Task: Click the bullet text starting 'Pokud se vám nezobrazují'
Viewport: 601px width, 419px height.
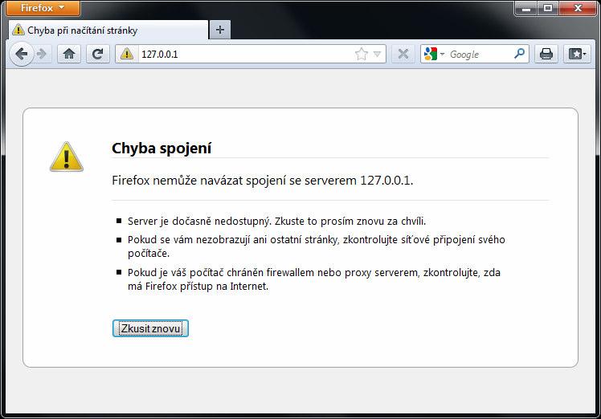Action: coord(317,246)
